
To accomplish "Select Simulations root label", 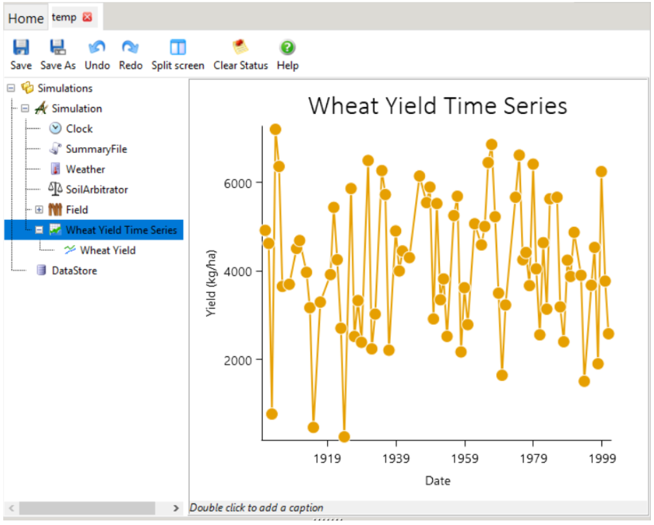I will click(x=65, y=88).
